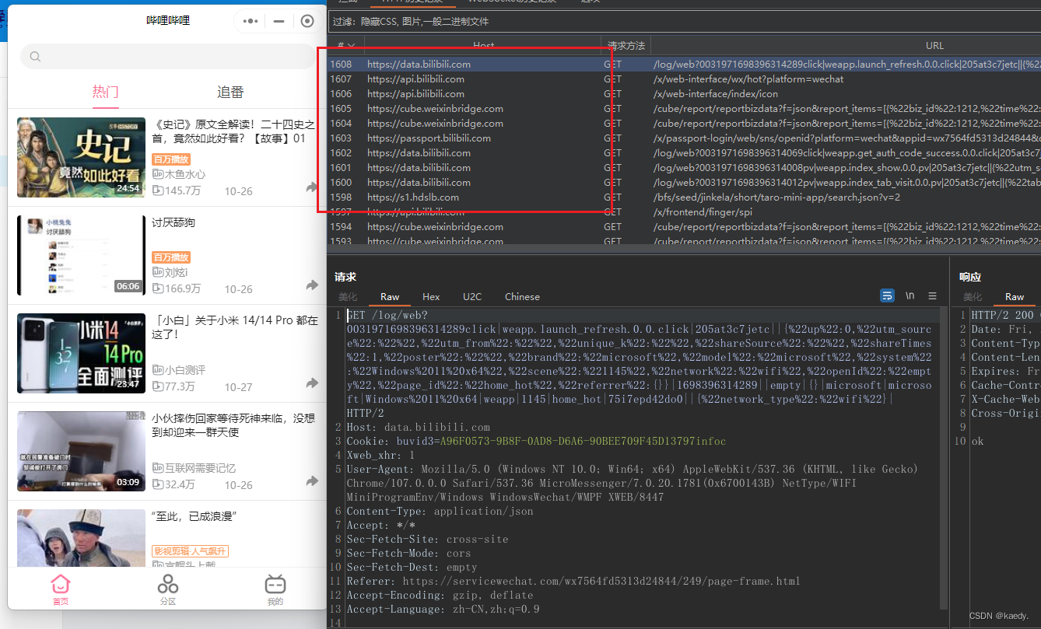Screen dimensions: 1041x629
Task: Select request row 1605 cube.weixinbridge.com
Action: [x=684, y=108]
